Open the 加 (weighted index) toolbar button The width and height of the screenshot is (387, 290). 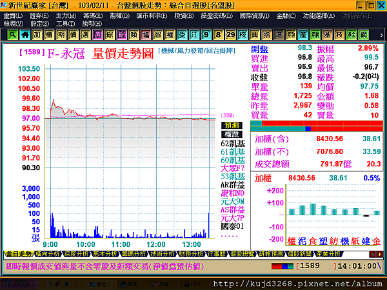(37, 35)
